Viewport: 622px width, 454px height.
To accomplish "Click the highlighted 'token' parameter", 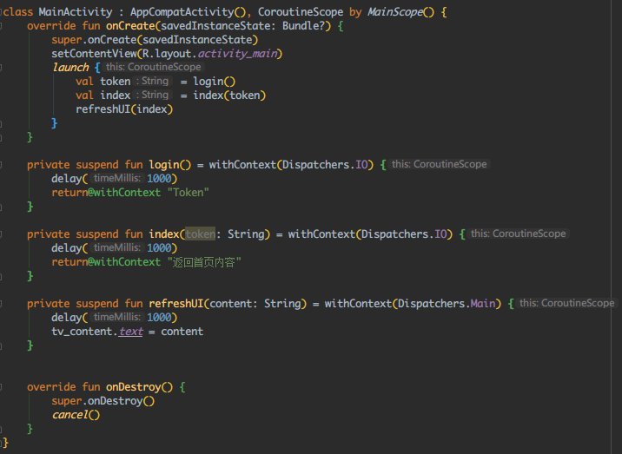I will click(x=201, y=234).
